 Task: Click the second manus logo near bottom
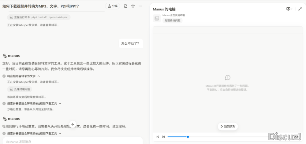tap(5, 119)
